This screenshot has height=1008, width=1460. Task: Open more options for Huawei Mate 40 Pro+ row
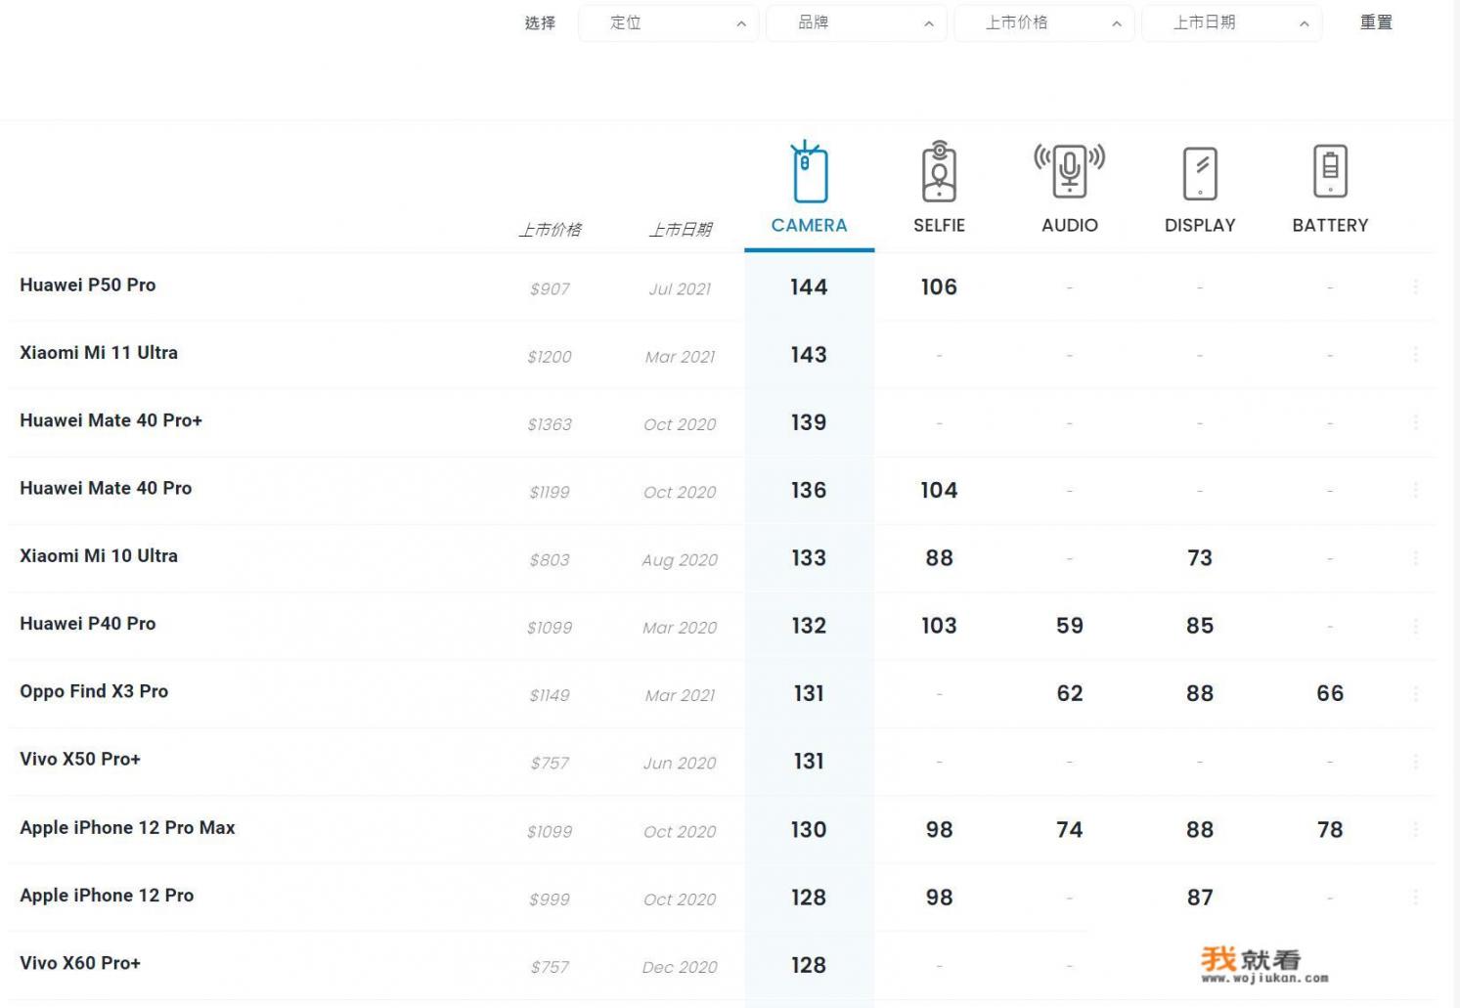coord(1415,422)
